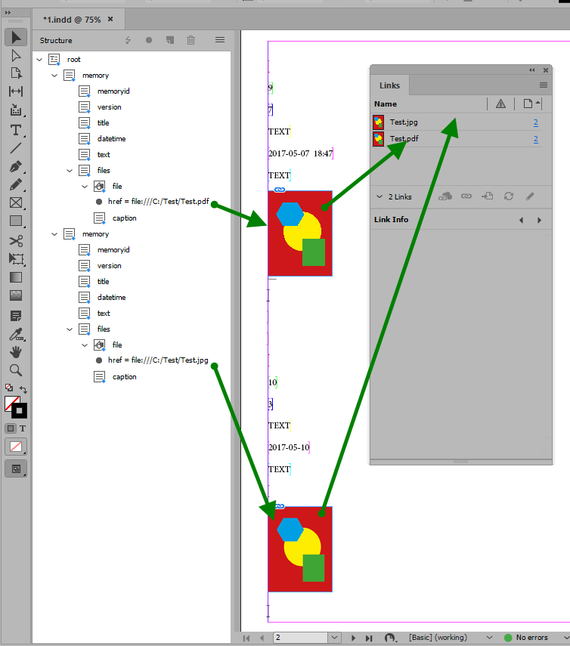Select the Eyedropper tool

[16, 335]
